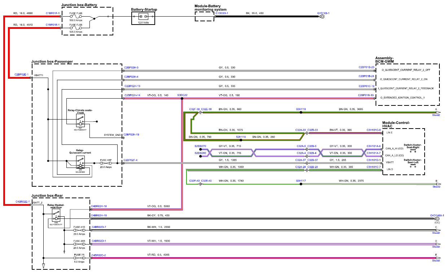Select wire label 'VT-RD, 0.5, 4045'
The image size is (447, 273).
(158, 255)
